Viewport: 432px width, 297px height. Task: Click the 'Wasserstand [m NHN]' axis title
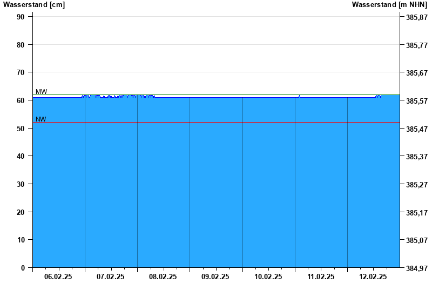[x=389, y=5]
